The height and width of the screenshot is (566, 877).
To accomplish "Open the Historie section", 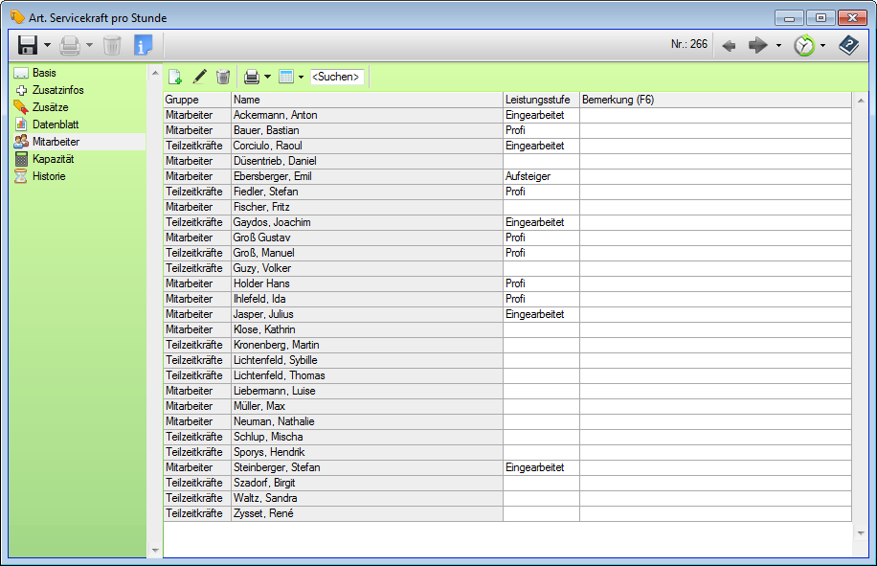I will pyautogui.click(x=49, y=176).
